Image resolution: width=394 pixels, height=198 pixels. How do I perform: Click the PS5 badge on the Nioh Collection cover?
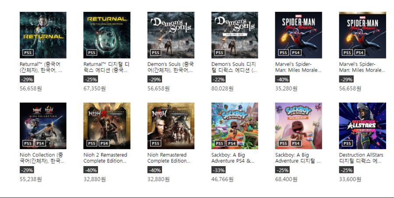(x=28, y=143)
